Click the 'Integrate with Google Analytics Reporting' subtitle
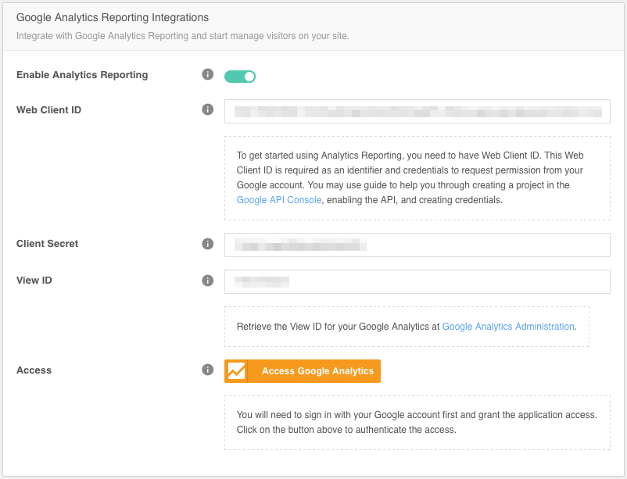Screen dimensions: 627x479 (x=183, y=36)
